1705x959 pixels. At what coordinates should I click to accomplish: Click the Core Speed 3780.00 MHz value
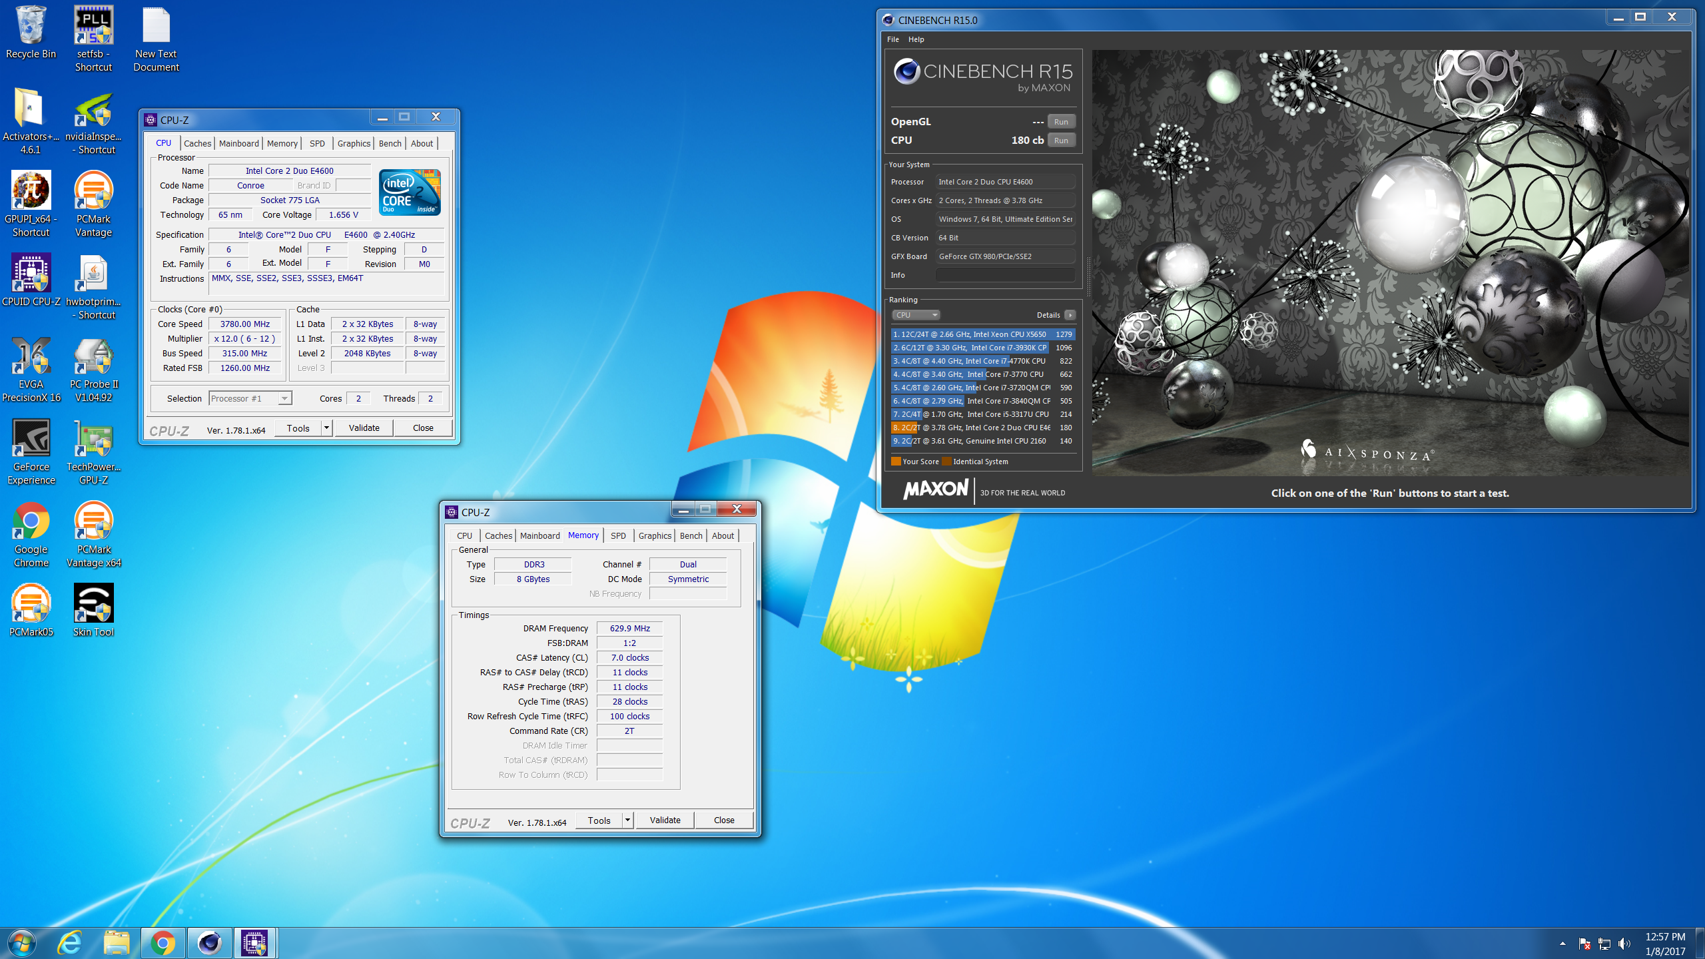(x=245, y=324)
